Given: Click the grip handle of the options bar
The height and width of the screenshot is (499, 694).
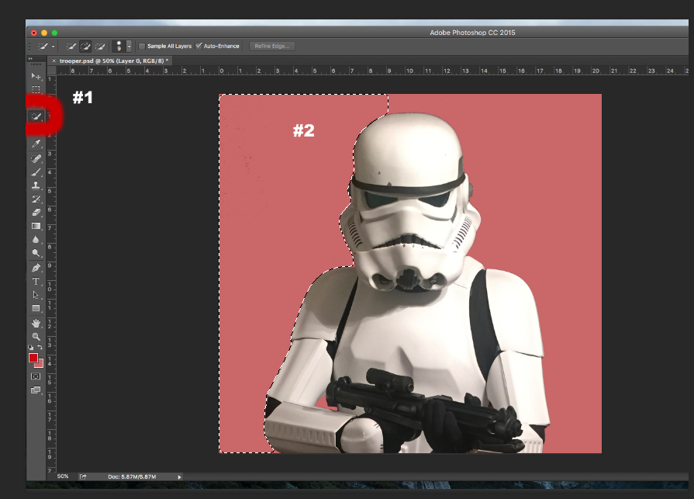Looking at the screenshot, I should (29, 46).
